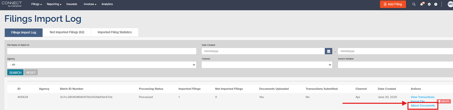Click the Documents Uploaded column header
The width and height of the screenshot is (453, 110).
pyautogui.click(x=274, y=89)
